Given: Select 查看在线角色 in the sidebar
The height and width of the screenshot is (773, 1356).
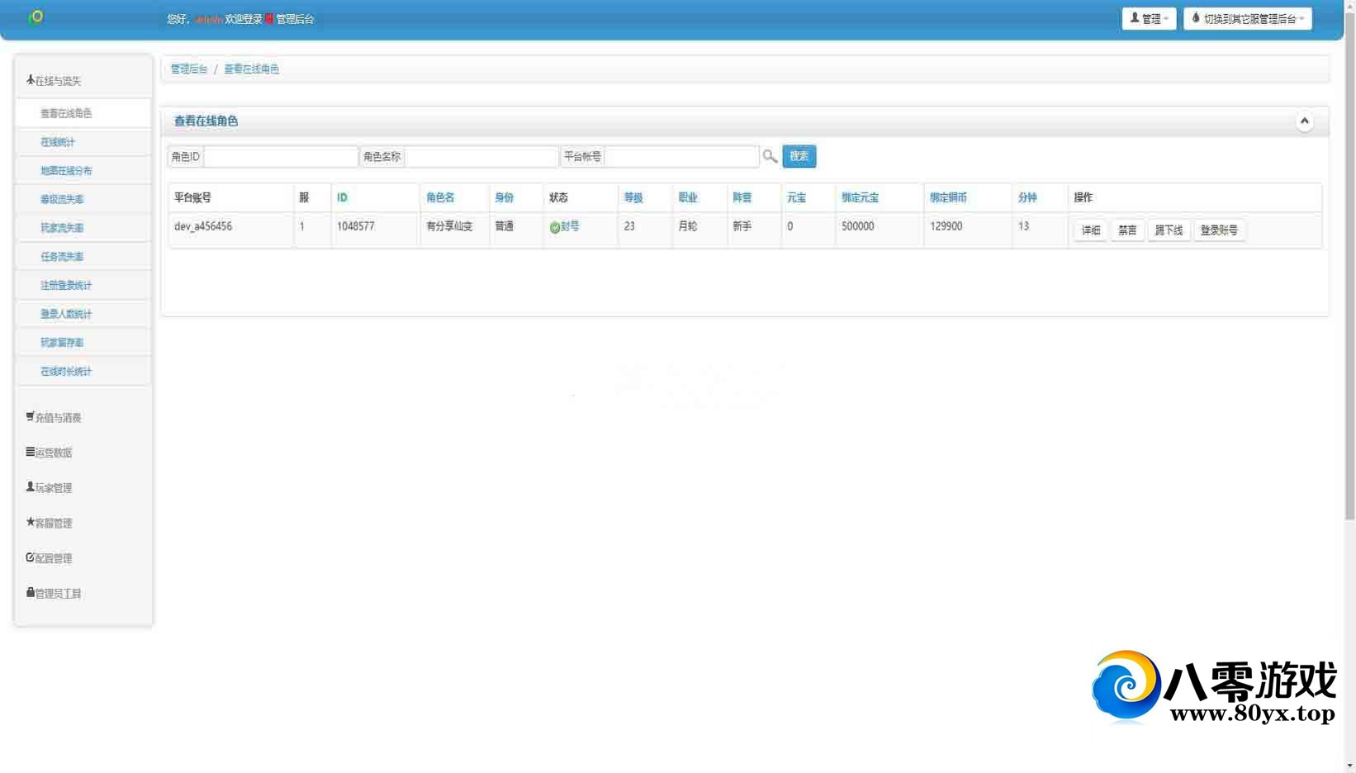Looking at the screenshot, I should click(83, 113).
